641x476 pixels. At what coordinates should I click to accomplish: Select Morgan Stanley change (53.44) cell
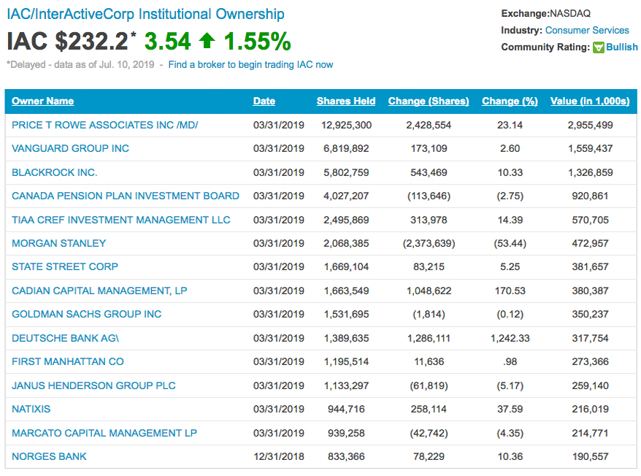click(x=510, y=243)
